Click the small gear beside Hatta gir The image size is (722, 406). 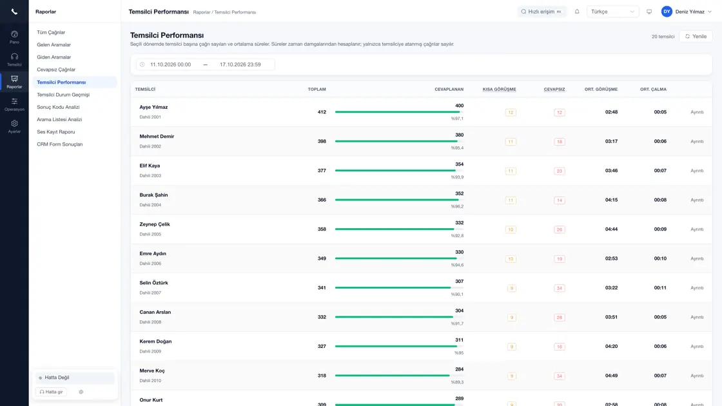81,392
